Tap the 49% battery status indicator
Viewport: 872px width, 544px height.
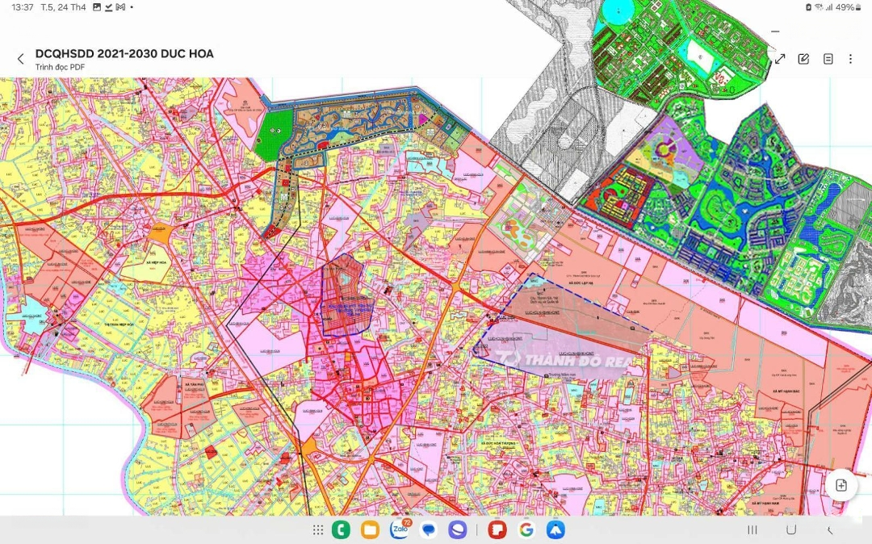[x=845, y=7]
